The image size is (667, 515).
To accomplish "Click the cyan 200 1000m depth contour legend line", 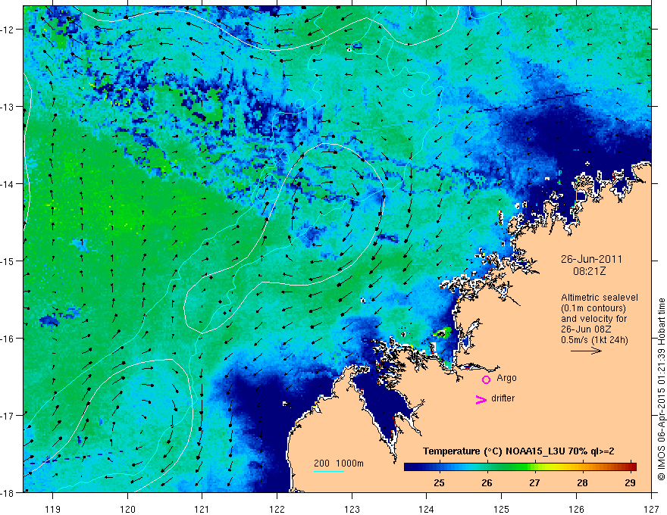I will [329, 471].
